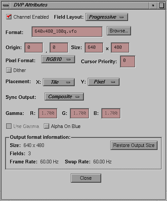
Task: Select the second Origin coordinate field
Action: 59,48
